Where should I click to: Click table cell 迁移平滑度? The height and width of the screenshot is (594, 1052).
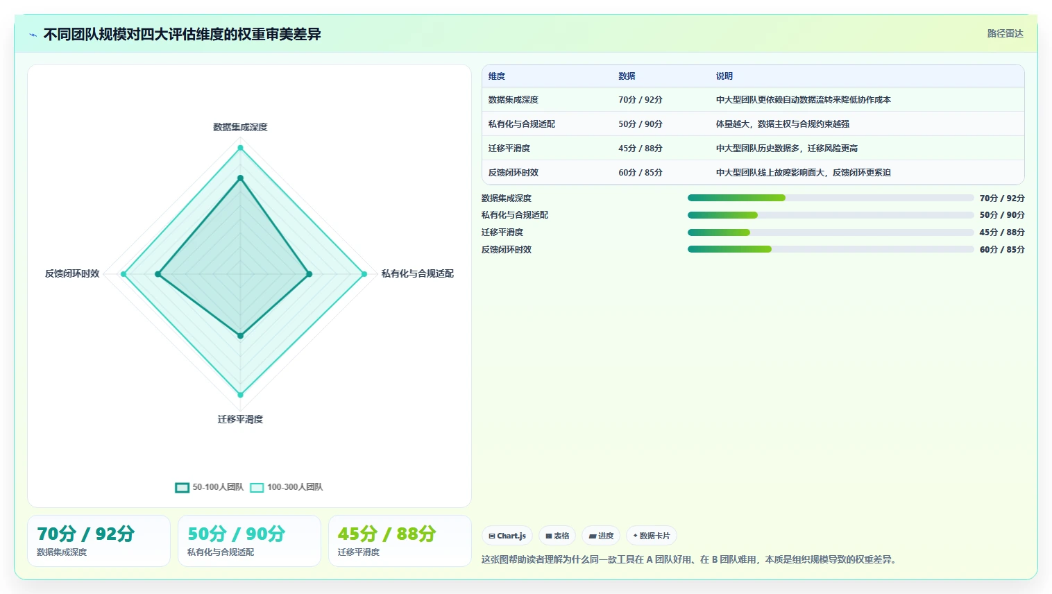pyautogui.click(x=509, y=148)
